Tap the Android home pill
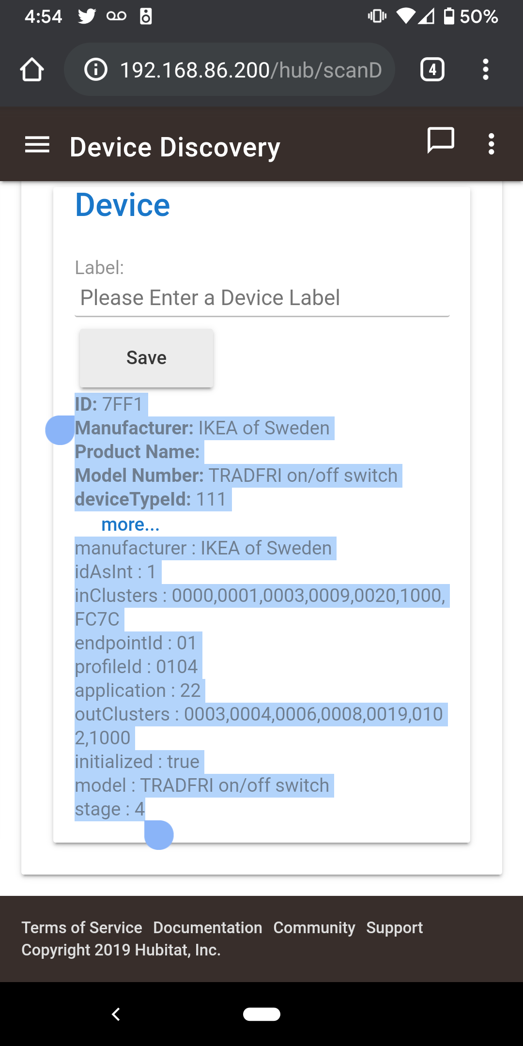The image size is (523, 1046). [x=261, y=1014]
